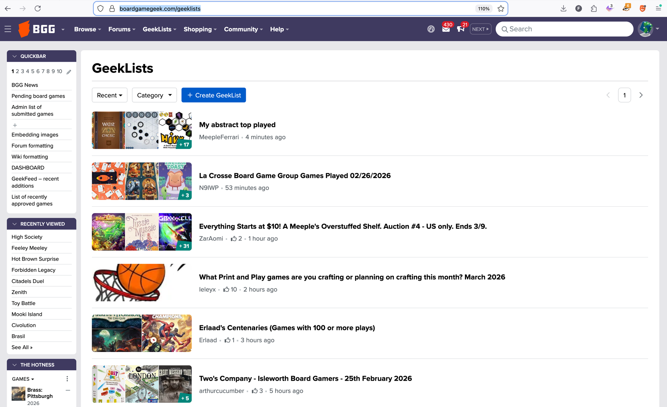This screenshot has height=407, width=667.
Task: Open the Firefox downloads icon
Action: point(564,8)
